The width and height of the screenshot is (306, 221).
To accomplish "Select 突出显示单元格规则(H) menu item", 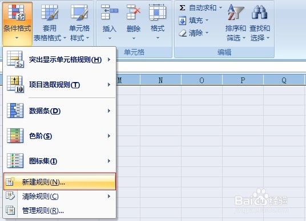I will point(60,60).
